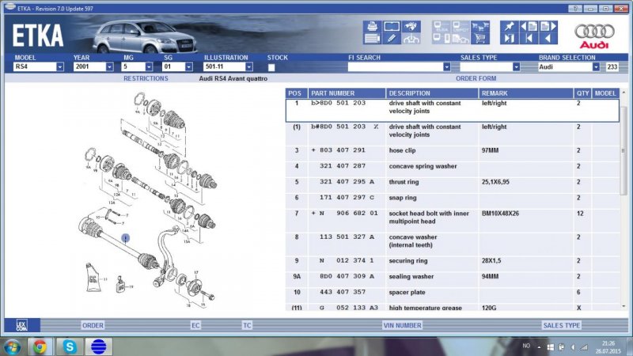Expand the ILLUSTRATION dropdown 501-11
Screen dimensions: 633x356
click(248, 67)
